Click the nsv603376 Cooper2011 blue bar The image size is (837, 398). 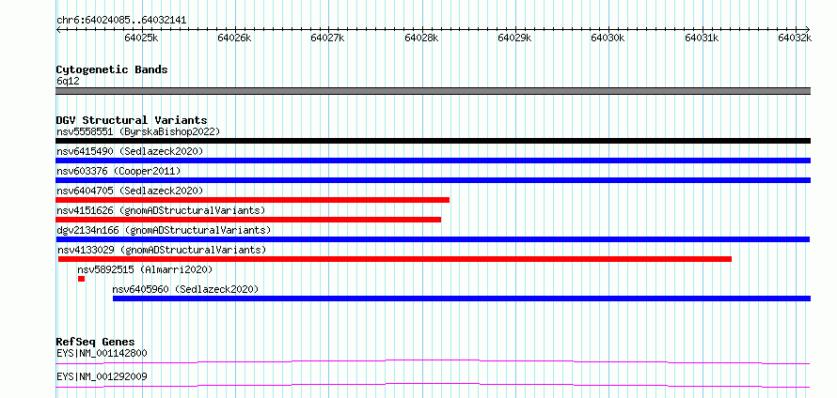point(433,180)
